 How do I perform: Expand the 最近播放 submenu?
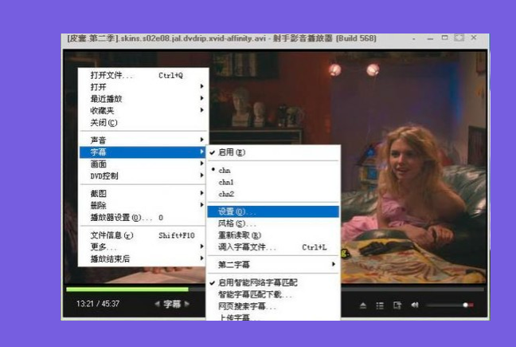143,98
